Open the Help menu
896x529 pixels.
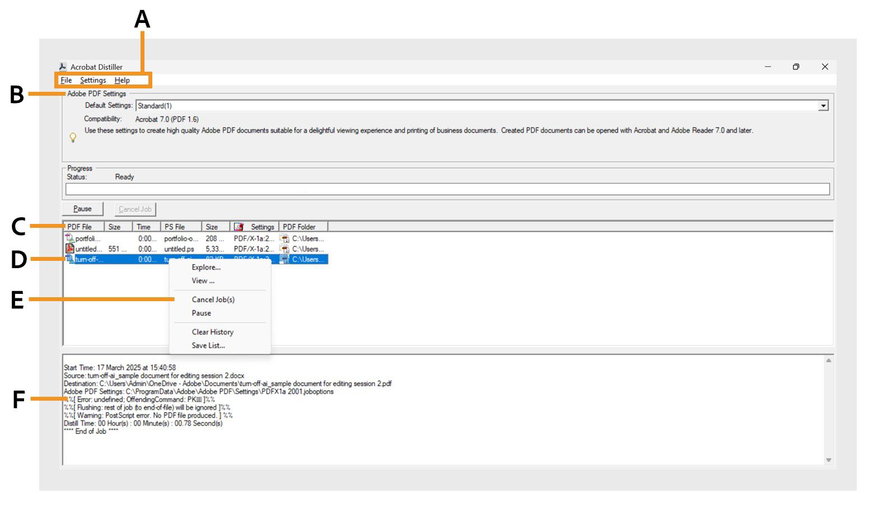coord(122,81)
